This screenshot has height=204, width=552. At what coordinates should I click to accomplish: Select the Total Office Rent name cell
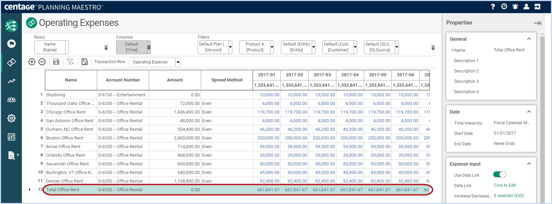(x=71, y=190)
